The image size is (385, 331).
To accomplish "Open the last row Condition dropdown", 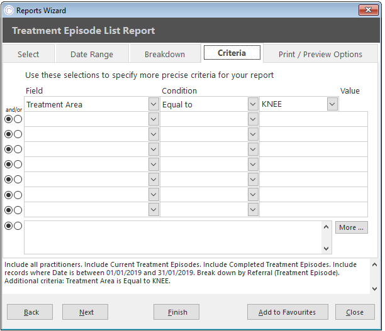I will [253, 210].
